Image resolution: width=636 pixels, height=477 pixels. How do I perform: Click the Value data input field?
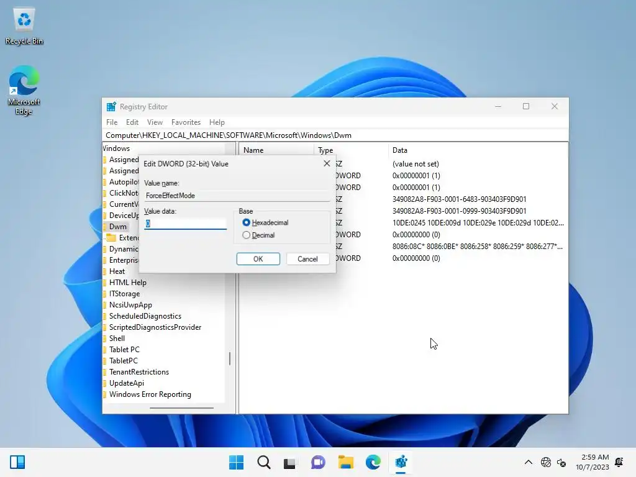pyautogui.click(x=185, y=224)
